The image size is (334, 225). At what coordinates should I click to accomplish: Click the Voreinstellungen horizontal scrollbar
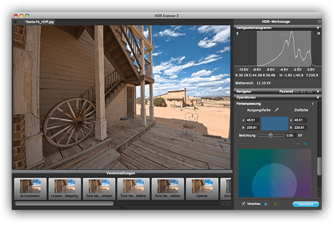(x=65, y=204)
